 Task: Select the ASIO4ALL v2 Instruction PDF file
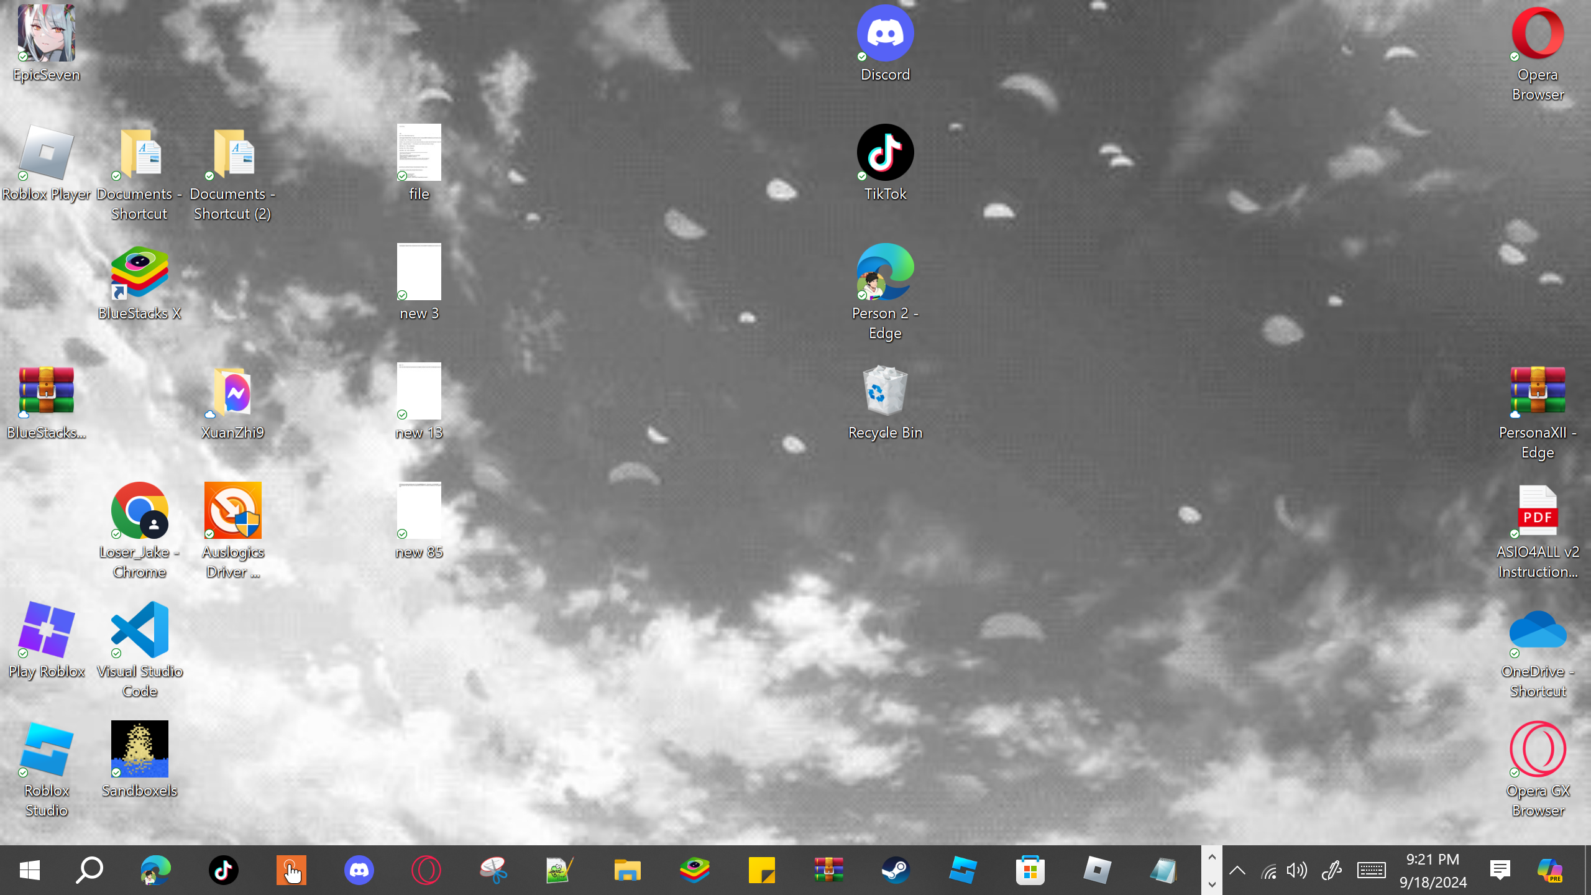click(x=1538, y=511)
